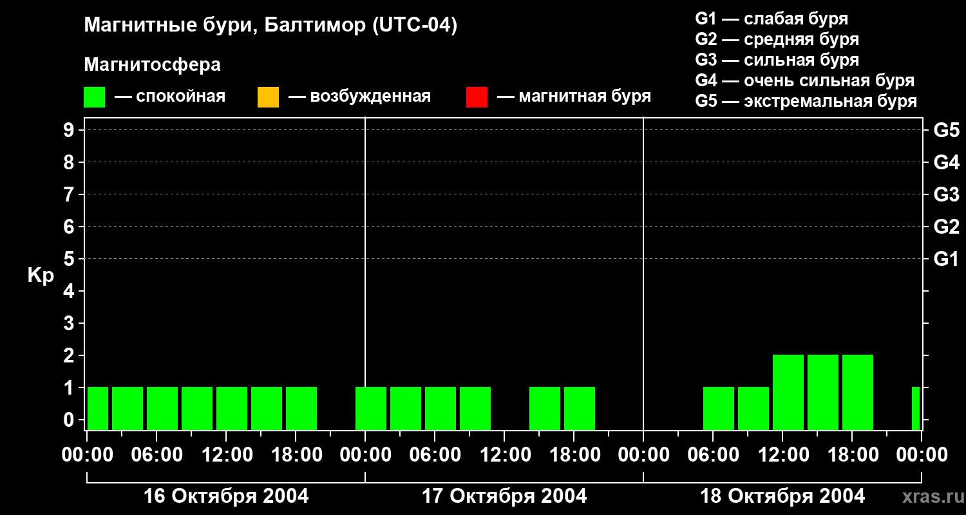Click the '16 Октября 2004' date label
The image size is (966, 515).
click(226, 496)
